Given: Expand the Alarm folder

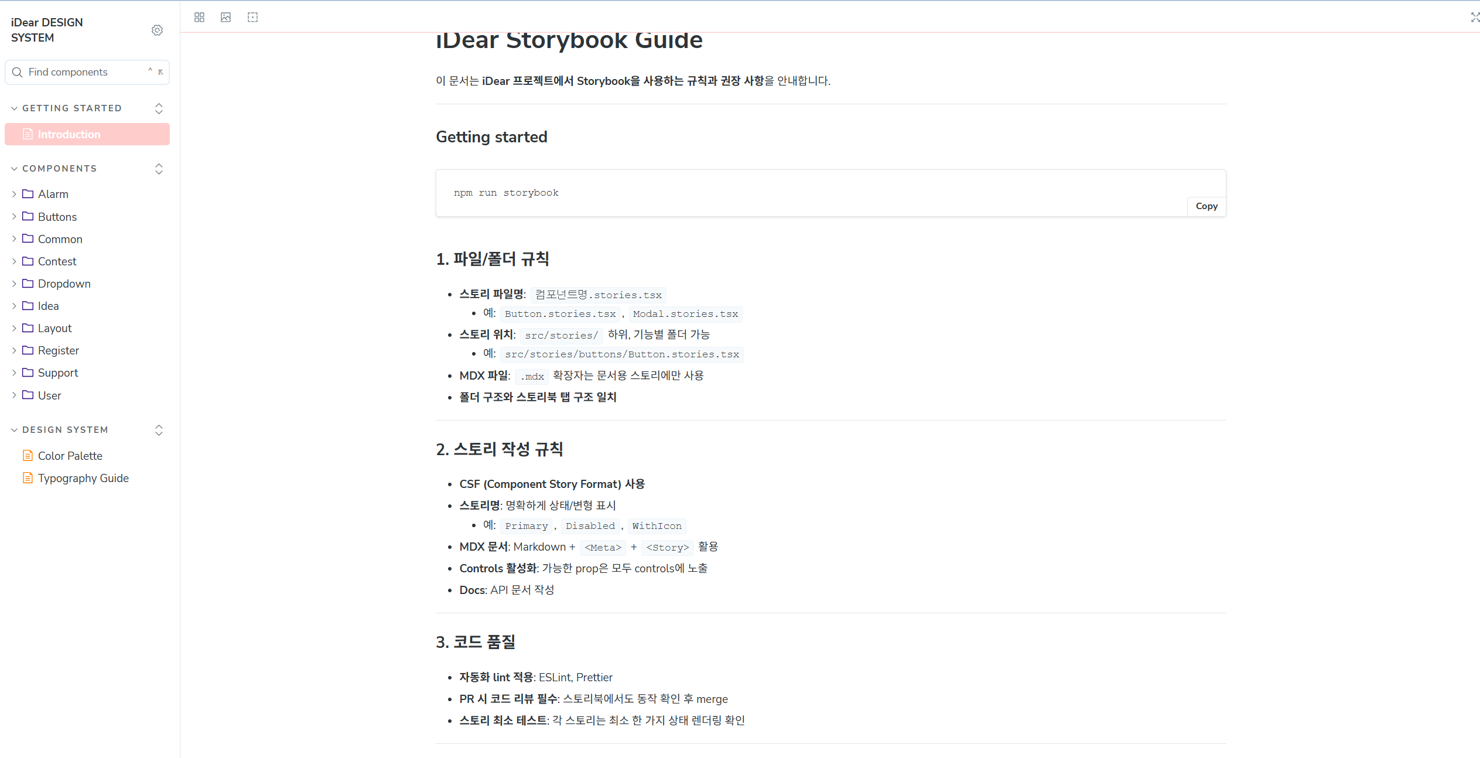Looking at the screenshot, I should tap(53, 194).
